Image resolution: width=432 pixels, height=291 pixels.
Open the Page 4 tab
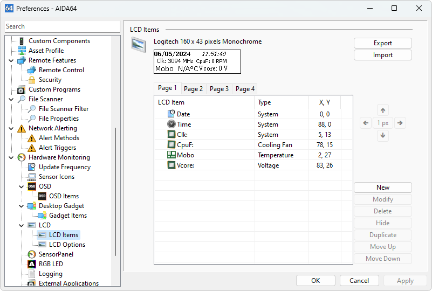245,89
